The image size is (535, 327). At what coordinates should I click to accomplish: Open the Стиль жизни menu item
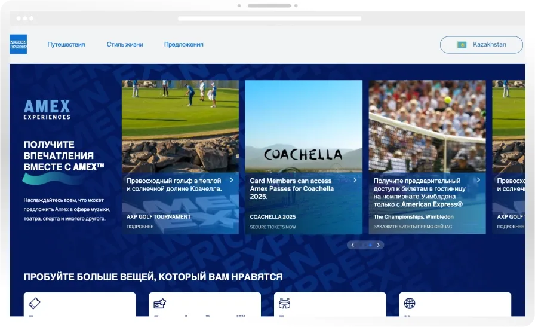click(x=125, y=44)
